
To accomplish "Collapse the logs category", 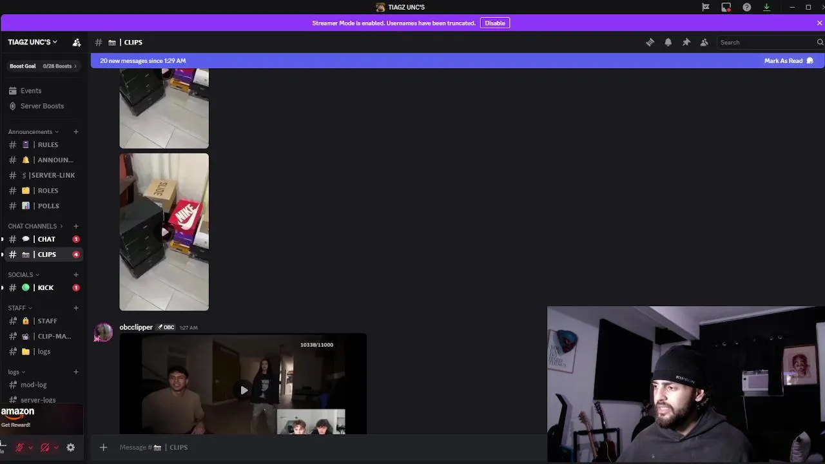I will tap(17, 372).
